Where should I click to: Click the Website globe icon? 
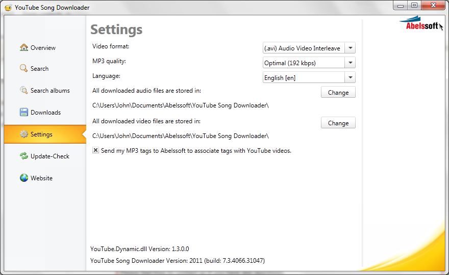(24, 178)
